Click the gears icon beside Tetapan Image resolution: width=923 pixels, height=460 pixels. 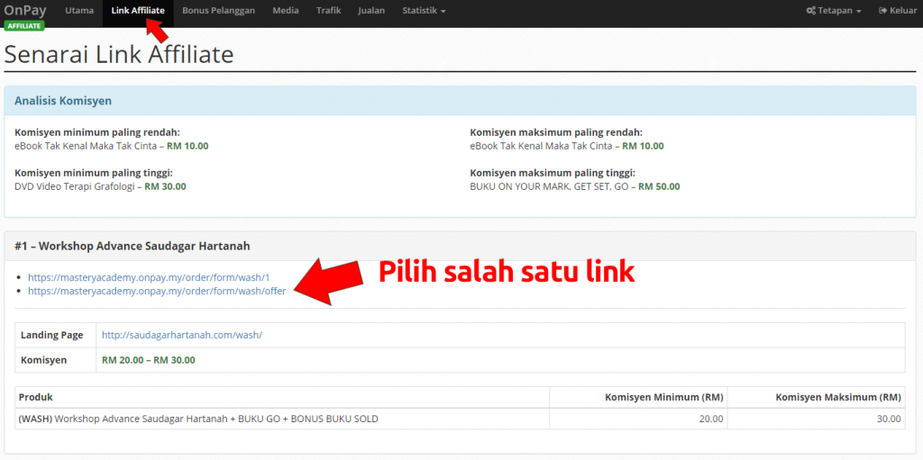coord(810,11)
